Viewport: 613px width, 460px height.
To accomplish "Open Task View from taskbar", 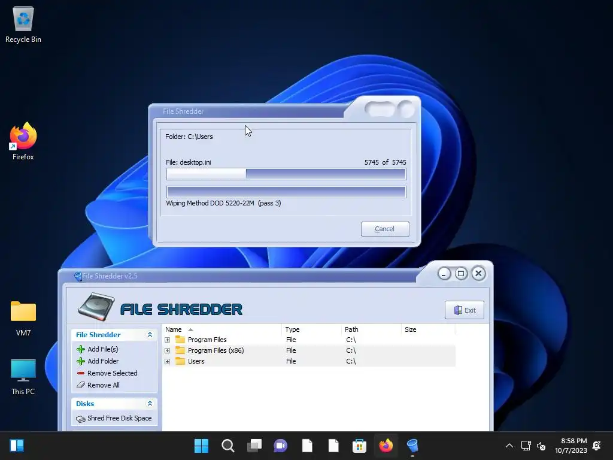I will pyautogui.click(x=254, y=446).
